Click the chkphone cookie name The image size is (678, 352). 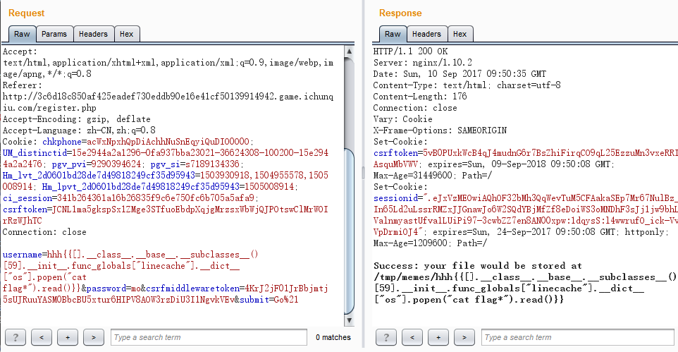(x=62, y=142)
